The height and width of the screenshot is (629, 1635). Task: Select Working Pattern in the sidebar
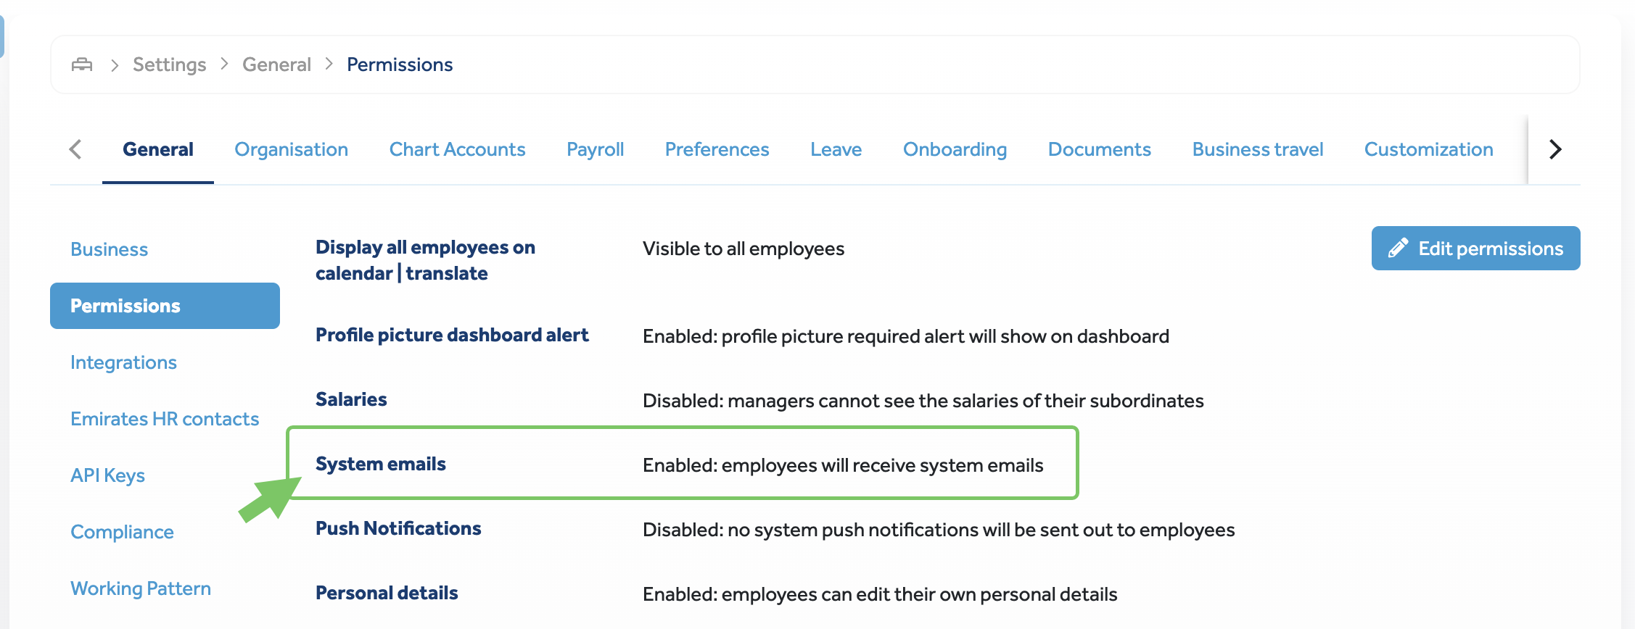[x=141, y=588]
